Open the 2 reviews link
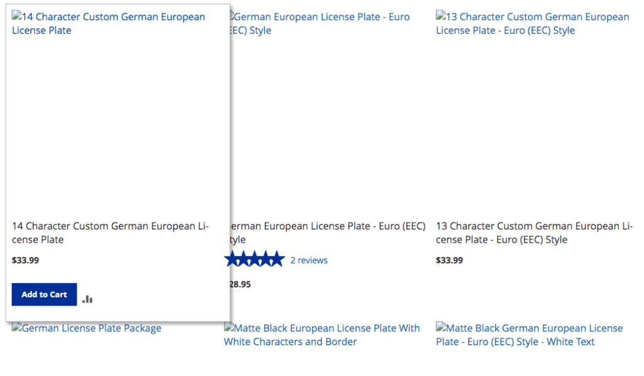The width and height of the screenshot is (644, 376). 309,260
